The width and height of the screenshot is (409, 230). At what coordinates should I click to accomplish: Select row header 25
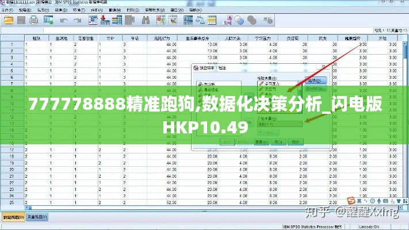click(x=12, y=202)
